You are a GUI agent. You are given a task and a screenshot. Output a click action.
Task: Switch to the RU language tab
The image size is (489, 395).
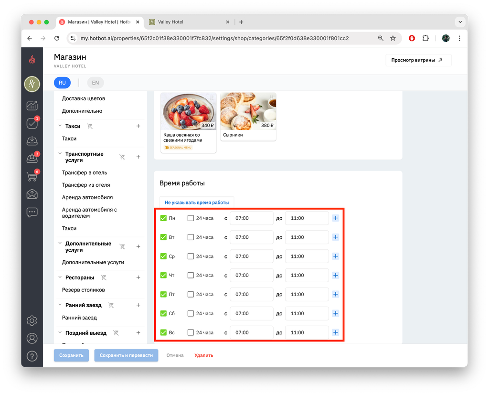tap(63, 83)
